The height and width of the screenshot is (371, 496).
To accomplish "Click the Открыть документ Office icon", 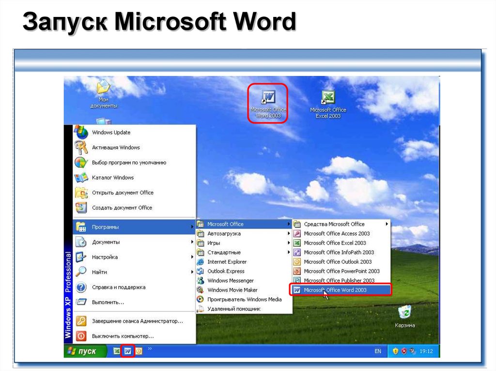I will click(x=81, y=193).
